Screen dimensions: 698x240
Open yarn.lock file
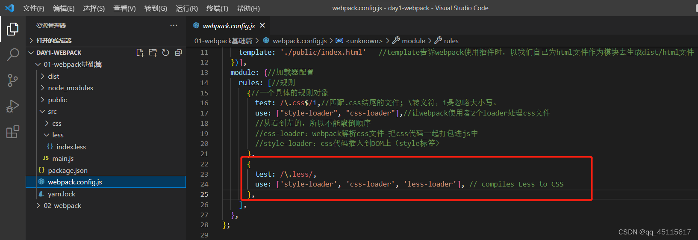pyautogui.click(x=106, y=194)
